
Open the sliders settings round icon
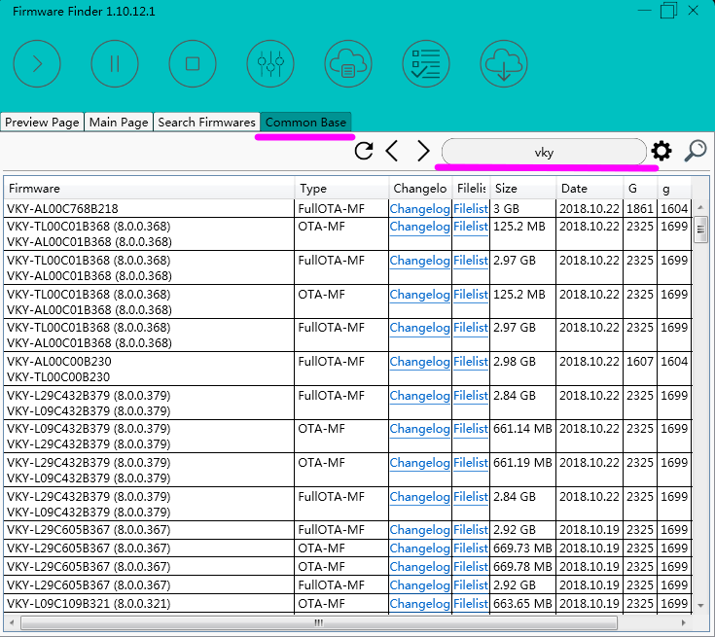(270, 64)
